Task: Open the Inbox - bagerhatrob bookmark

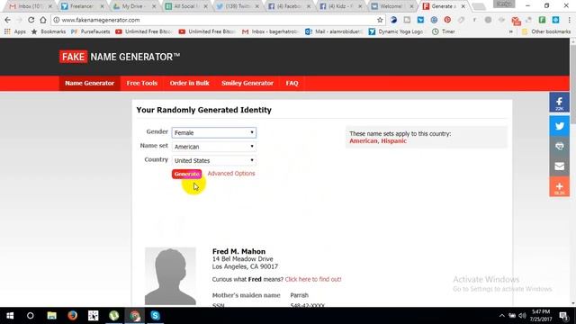Action: [x=270, y=31]
